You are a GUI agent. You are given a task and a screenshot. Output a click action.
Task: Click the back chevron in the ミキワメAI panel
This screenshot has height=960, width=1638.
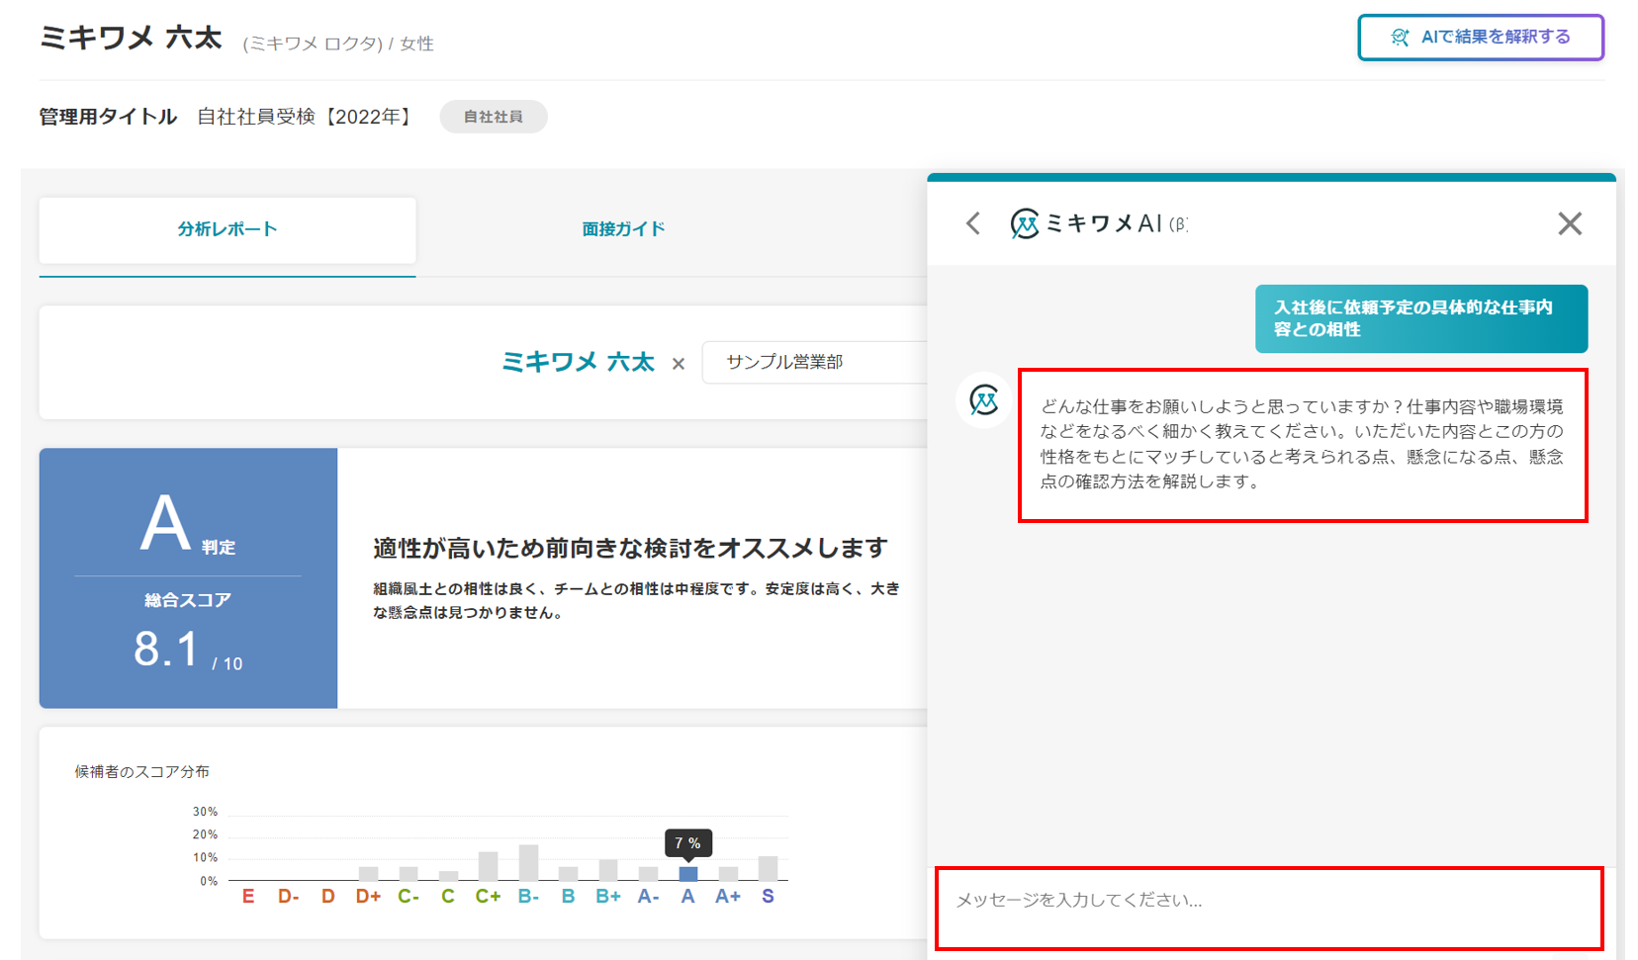click(973, 223)
